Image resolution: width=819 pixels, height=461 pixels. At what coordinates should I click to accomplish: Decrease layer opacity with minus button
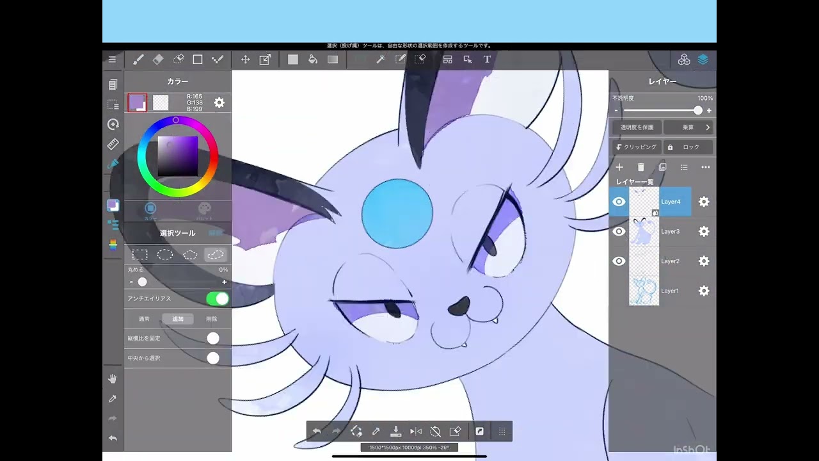pos(616,111)
